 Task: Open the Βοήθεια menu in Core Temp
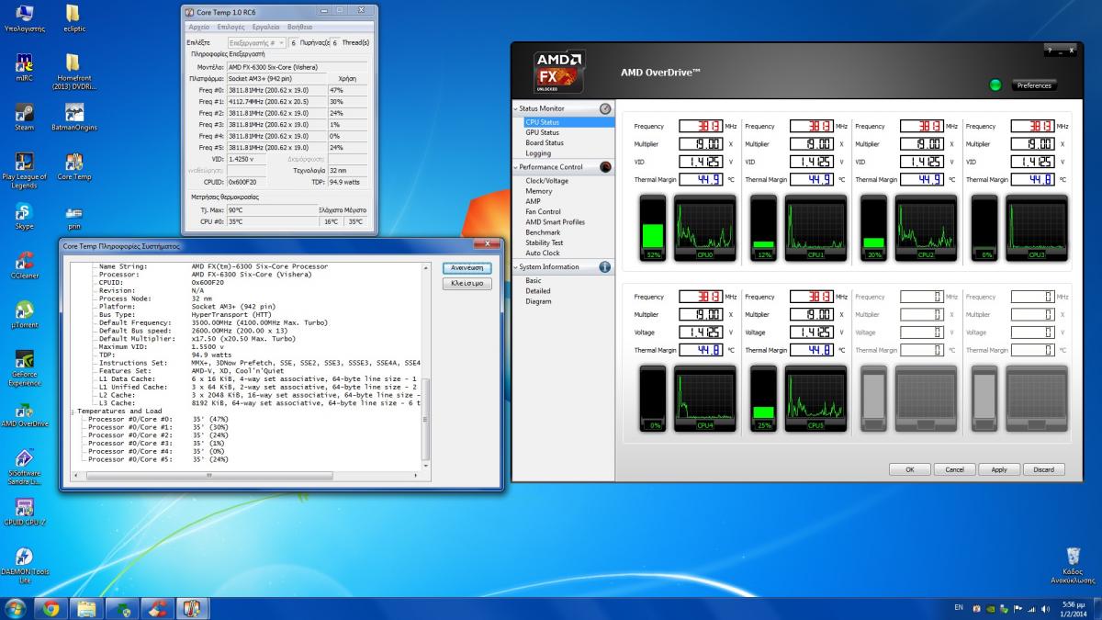click(299, 28)
